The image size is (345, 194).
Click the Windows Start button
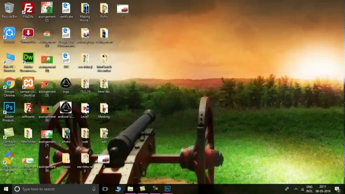click(6, 189)
